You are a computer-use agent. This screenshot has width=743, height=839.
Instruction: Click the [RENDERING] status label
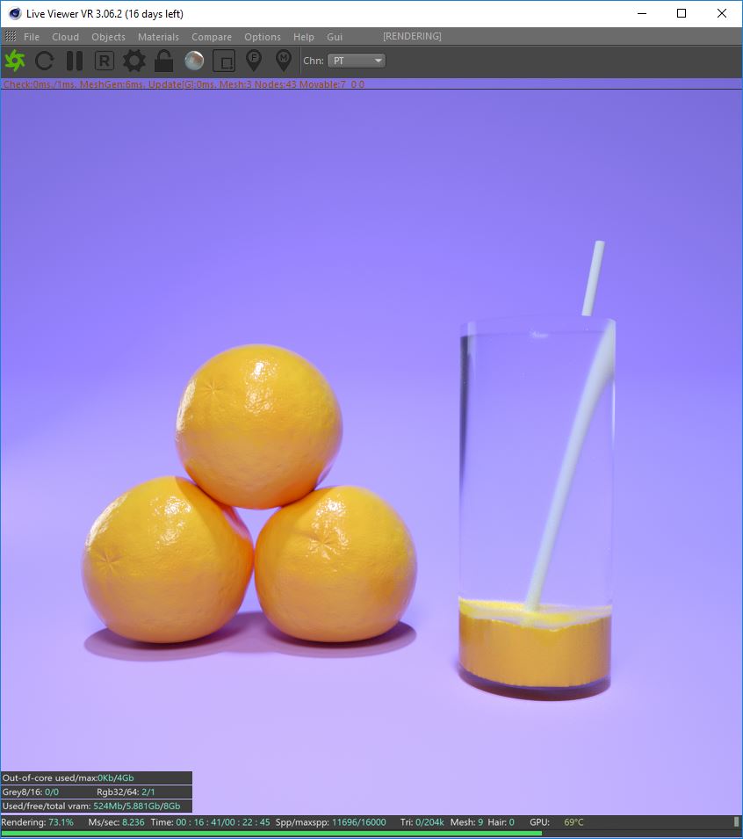click(412, 36)
